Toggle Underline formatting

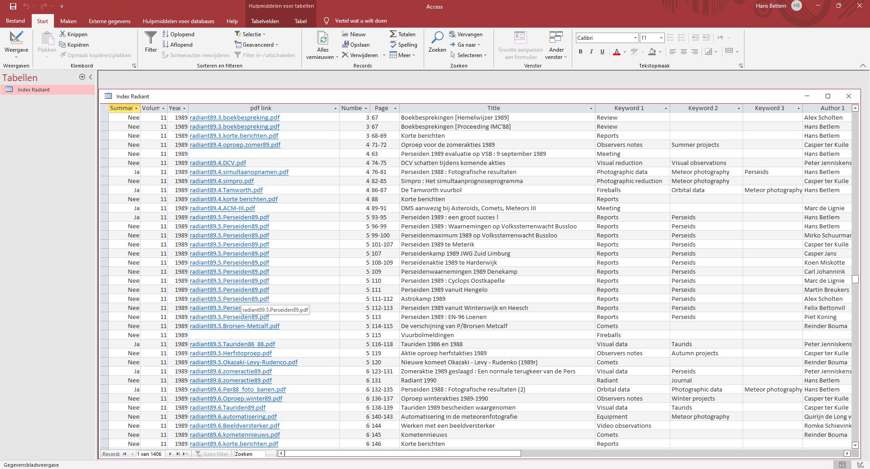(x=602, y=52)
